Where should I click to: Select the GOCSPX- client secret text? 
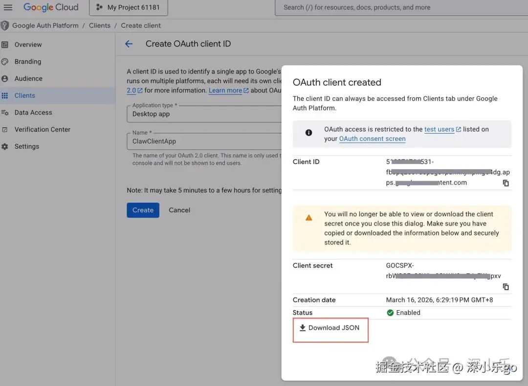coord(400,266)
